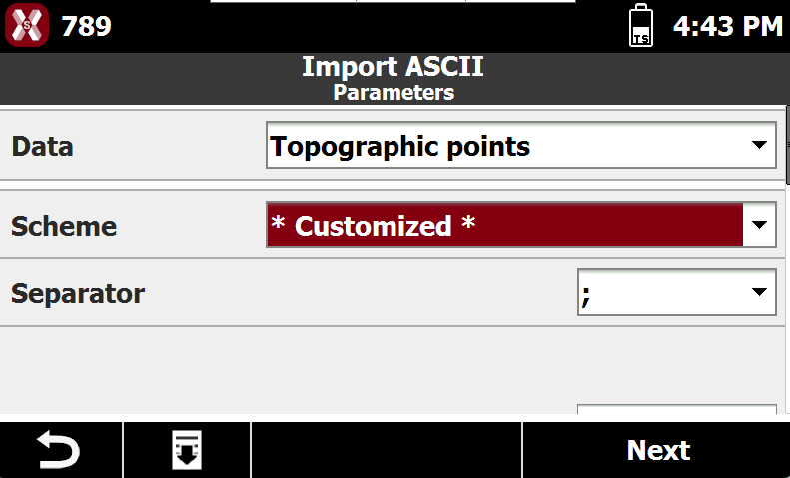Click the Customized scheme field highlighted in red
The width and height of the screenshot is (790, 478).
(504, 225)
